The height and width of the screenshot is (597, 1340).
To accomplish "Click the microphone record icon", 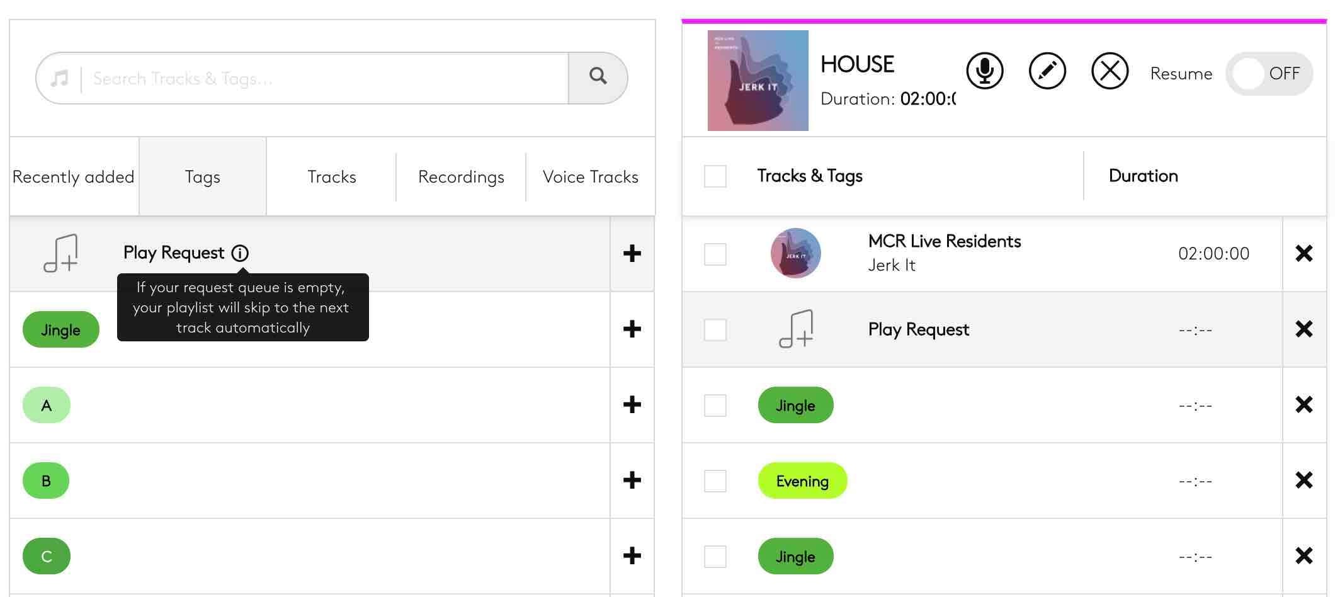I will click(984, 71).
